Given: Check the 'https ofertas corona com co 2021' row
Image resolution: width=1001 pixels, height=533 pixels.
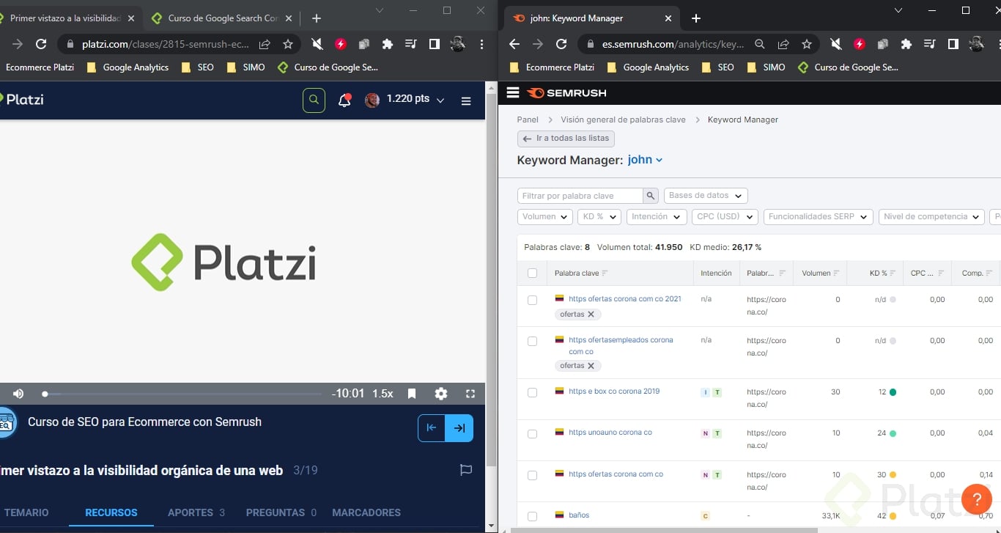Looking at the screenshot, I should click(x=532, y=300).
